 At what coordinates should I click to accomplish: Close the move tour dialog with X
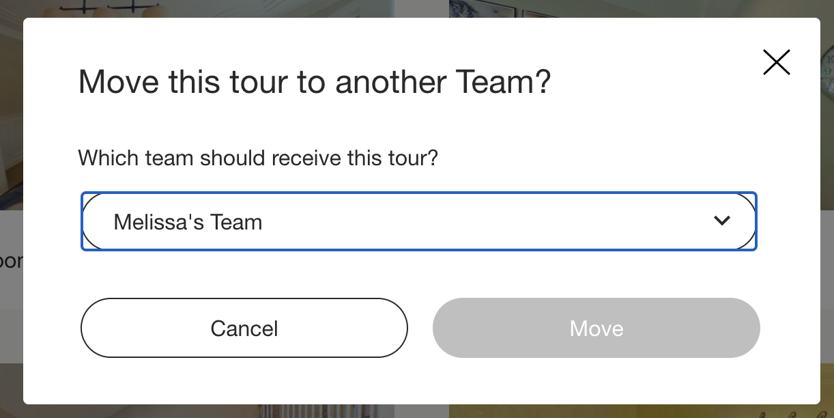pos(776,62)
